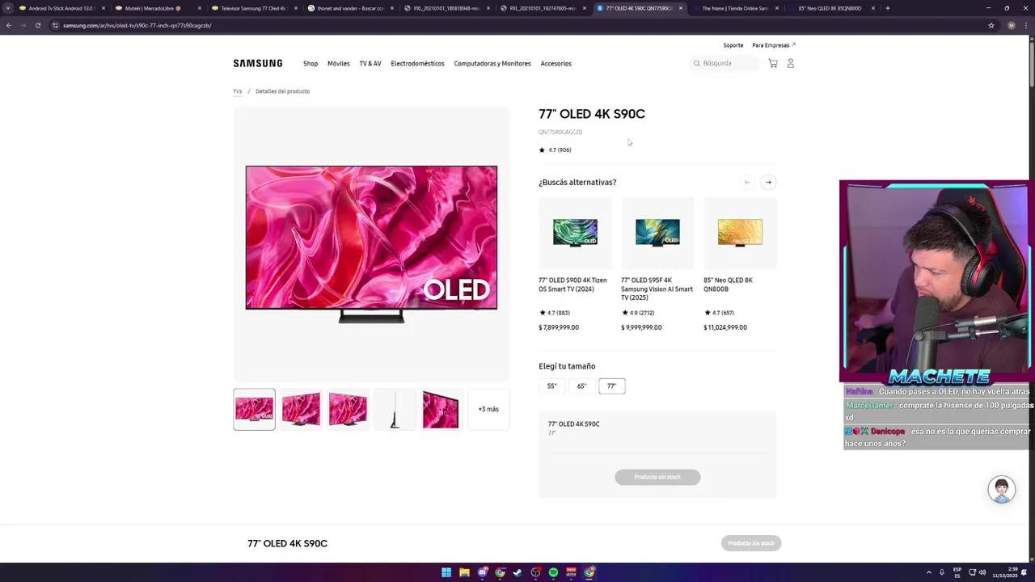Open the Electrodomésticos menu
This screenshot has width=1035, height=582.
(x=417, y=63)
